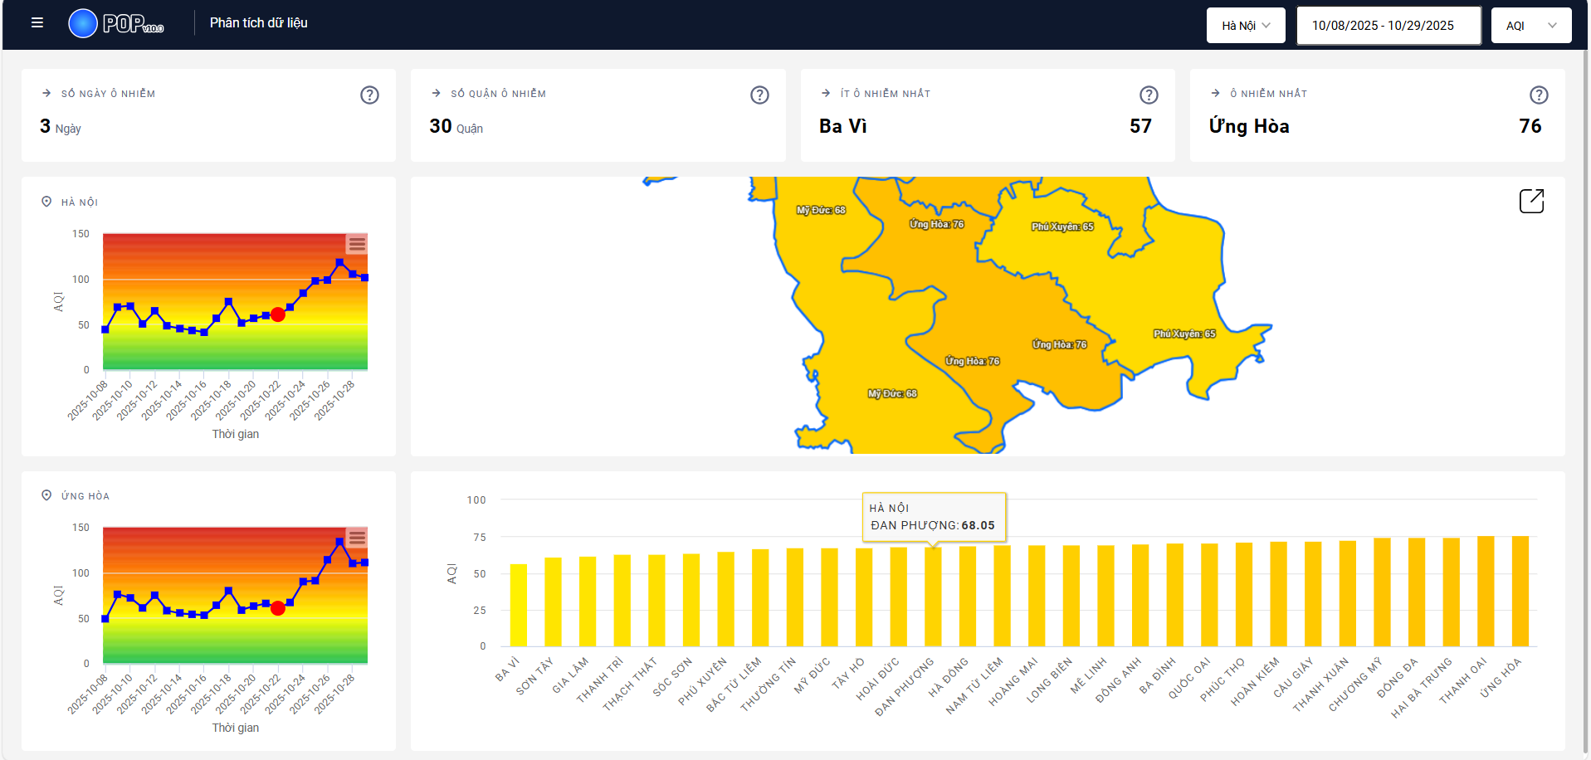Click help icon on Ô nhiễm nhất card
The image size is (1591, 760).
tap(1539, 95)
